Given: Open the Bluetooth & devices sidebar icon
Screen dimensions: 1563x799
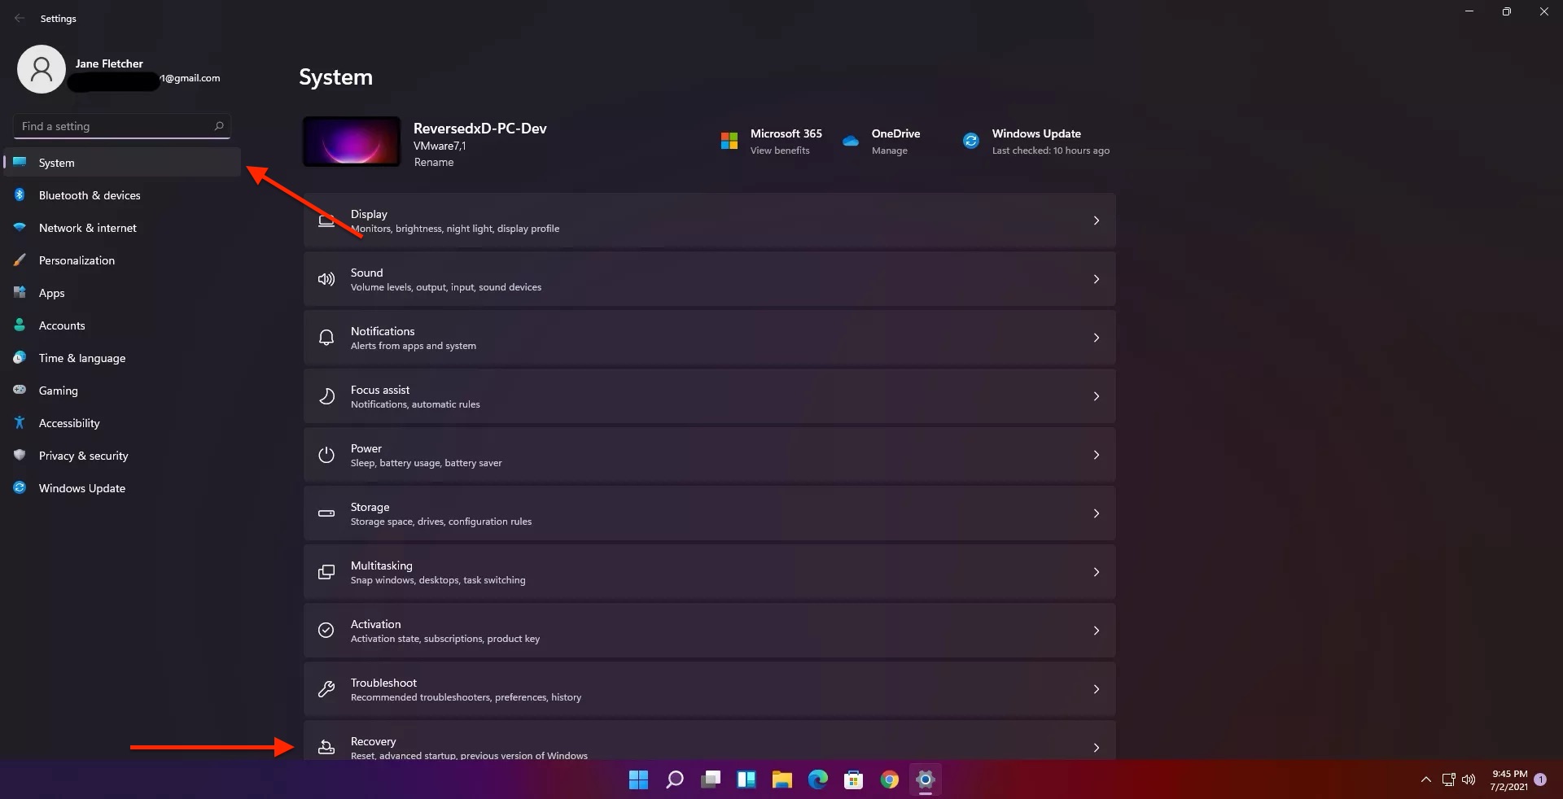Looking at the screenshot, I should (19, 195).
